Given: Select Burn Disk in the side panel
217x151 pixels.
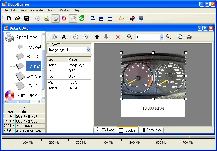Looking at the screenshot, I should [x=27, y=95].
